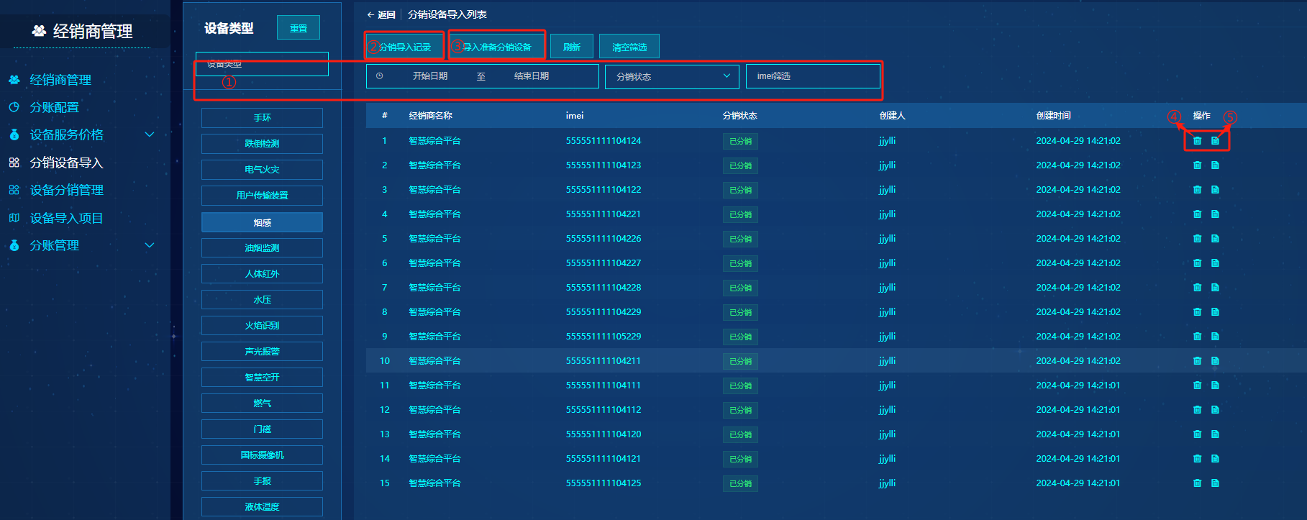The width and height of the screenshot is (1307, 520).
Task: Click trash icon for row 8 ending 104229
Action: point(1197,312)
